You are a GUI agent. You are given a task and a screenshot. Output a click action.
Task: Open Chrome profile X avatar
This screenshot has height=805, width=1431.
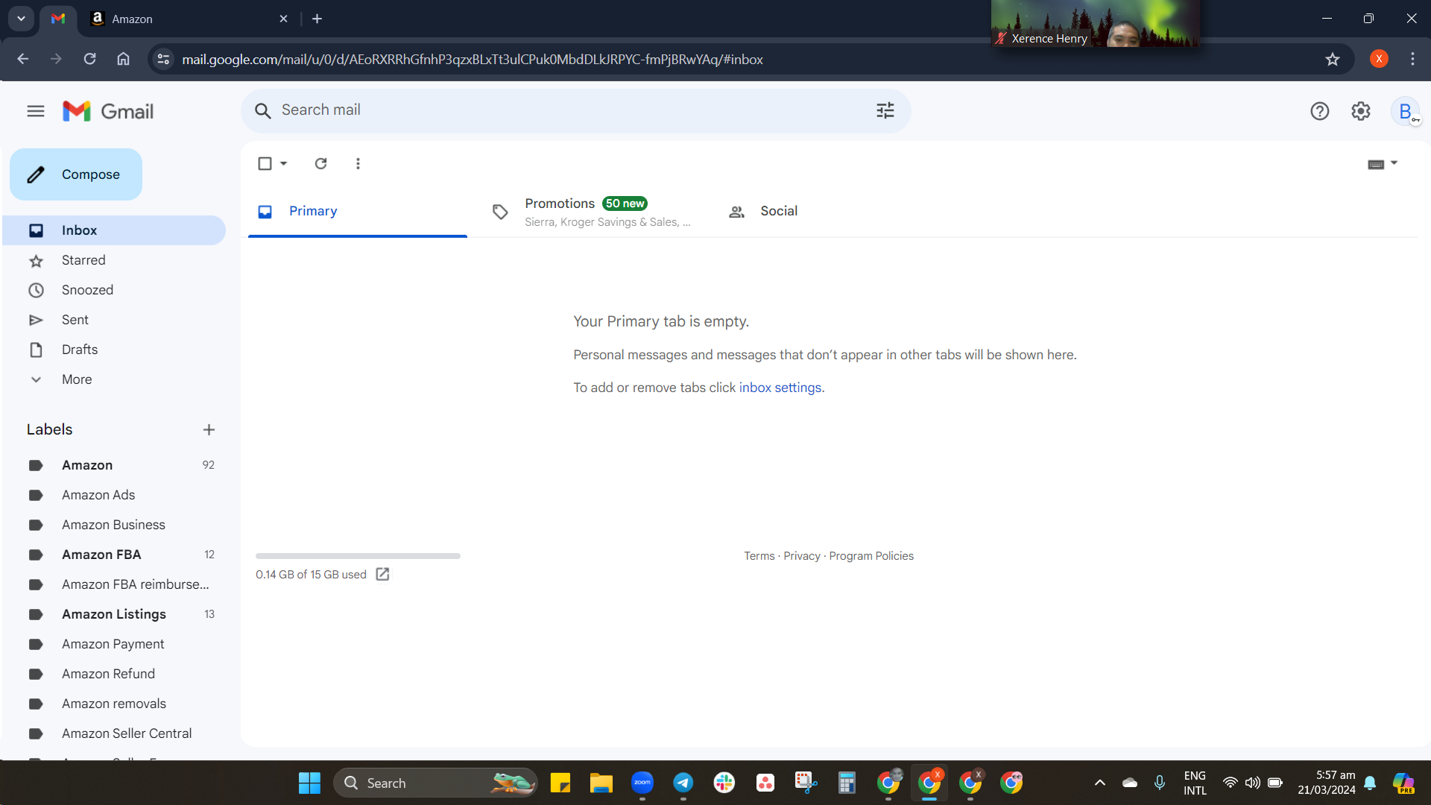pos(1379,59)
